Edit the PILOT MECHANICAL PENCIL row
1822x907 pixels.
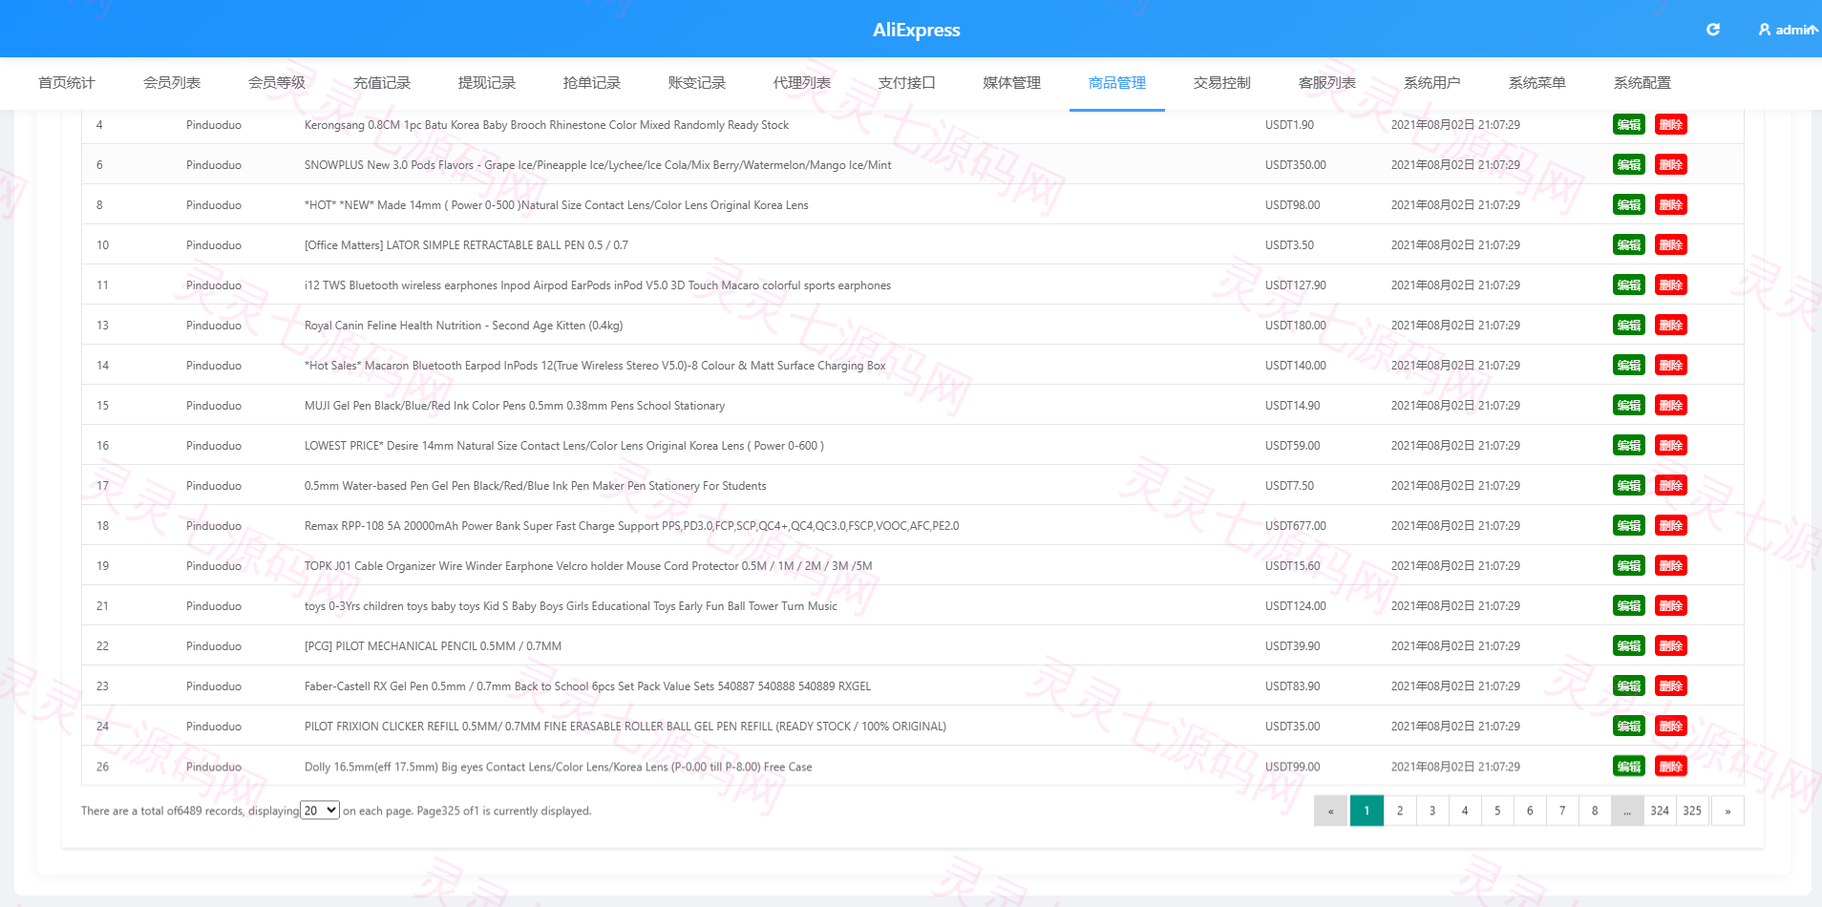(1629, 646)
